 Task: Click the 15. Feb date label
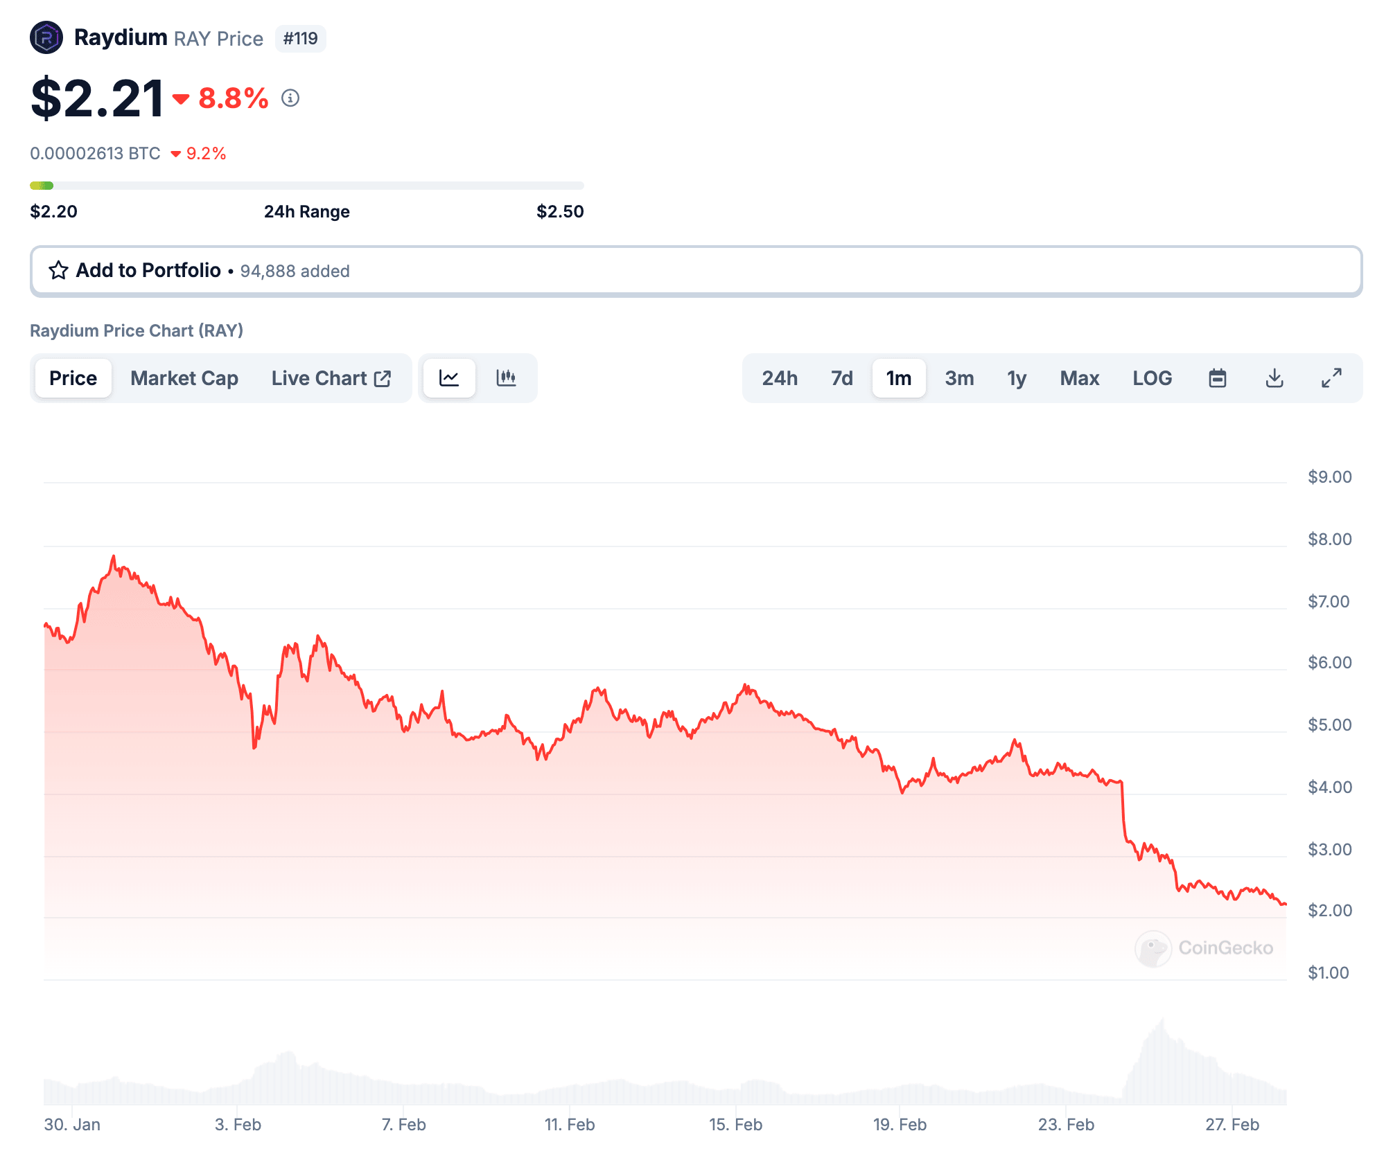(x=735, y=1124)
